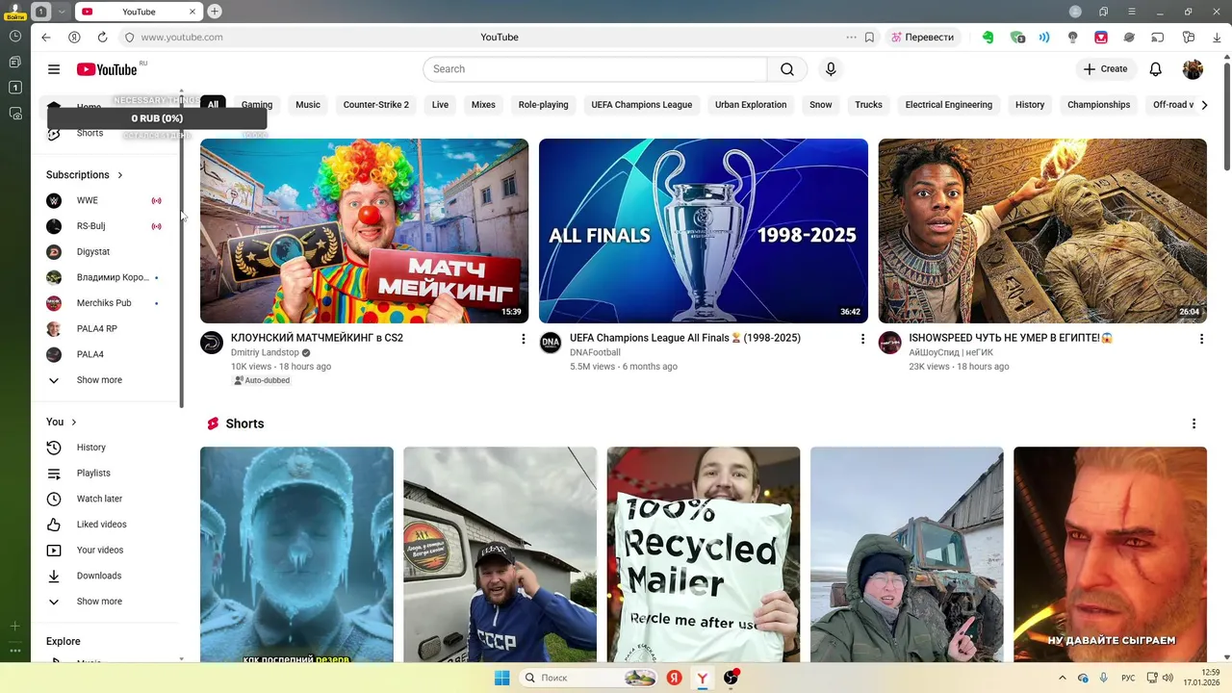
Task: Reload the page with refresh icon
Action: [x=102, y=37]
